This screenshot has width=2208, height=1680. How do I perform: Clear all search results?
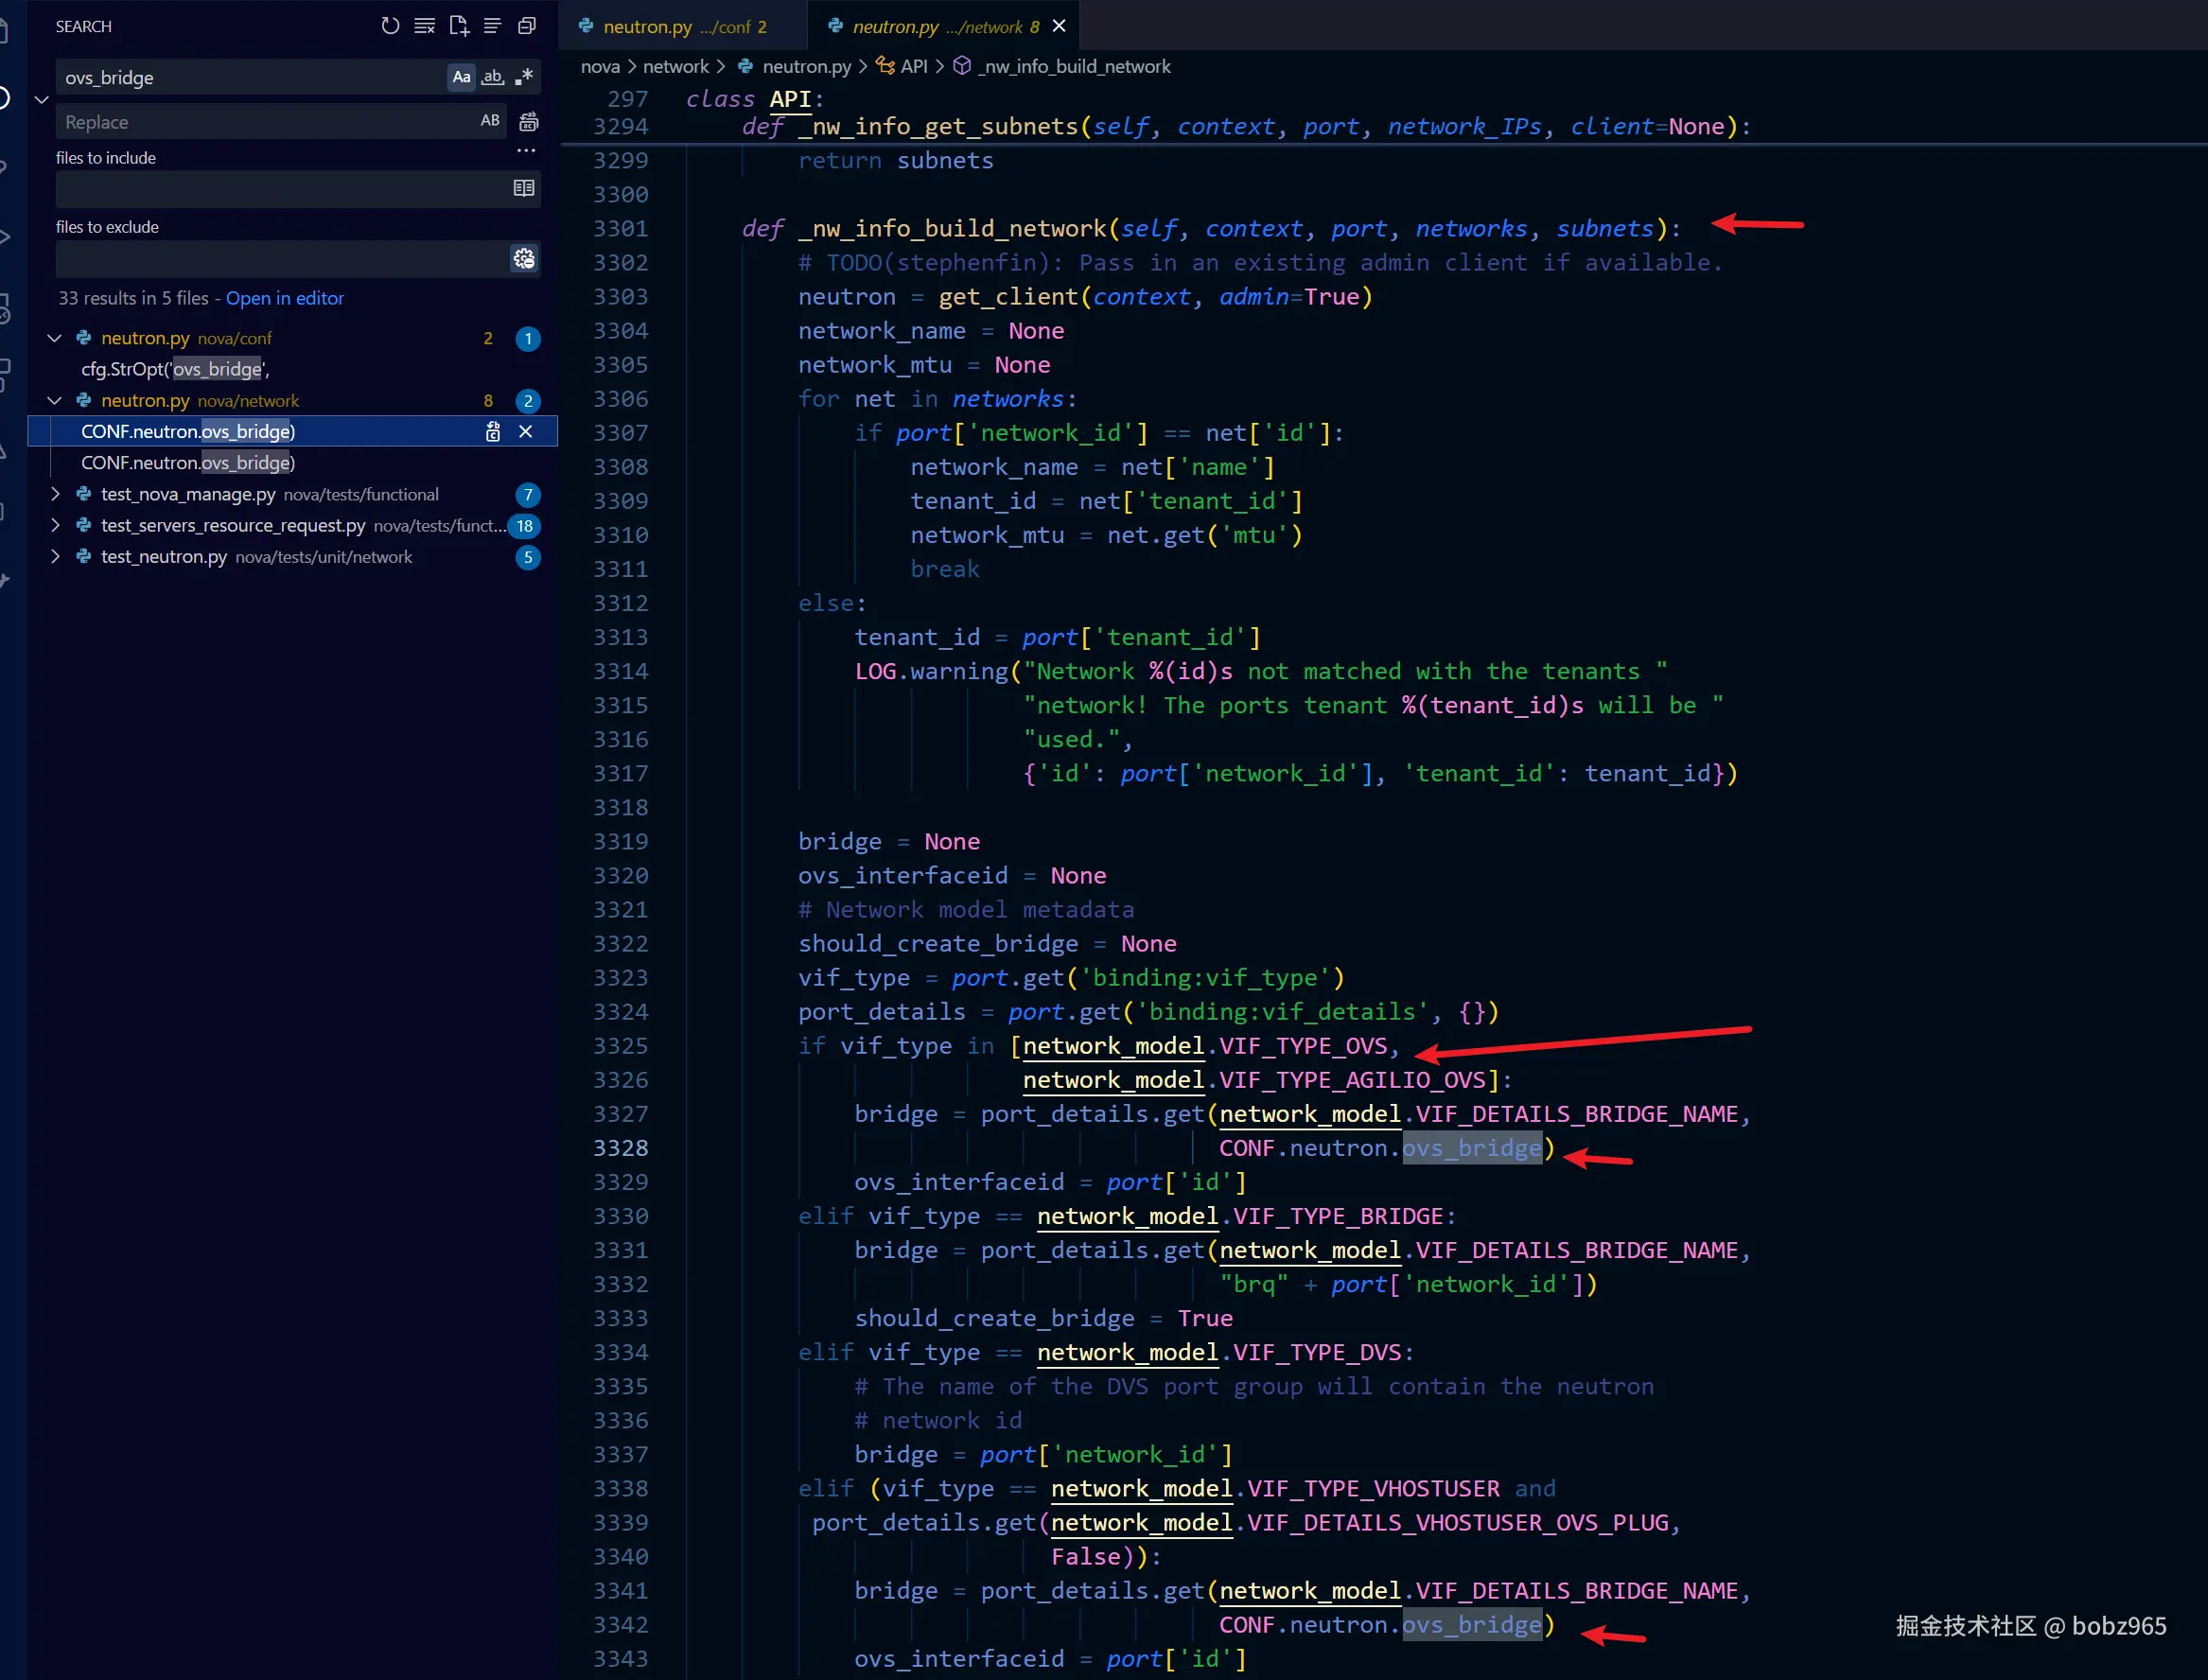coord(425,26)
